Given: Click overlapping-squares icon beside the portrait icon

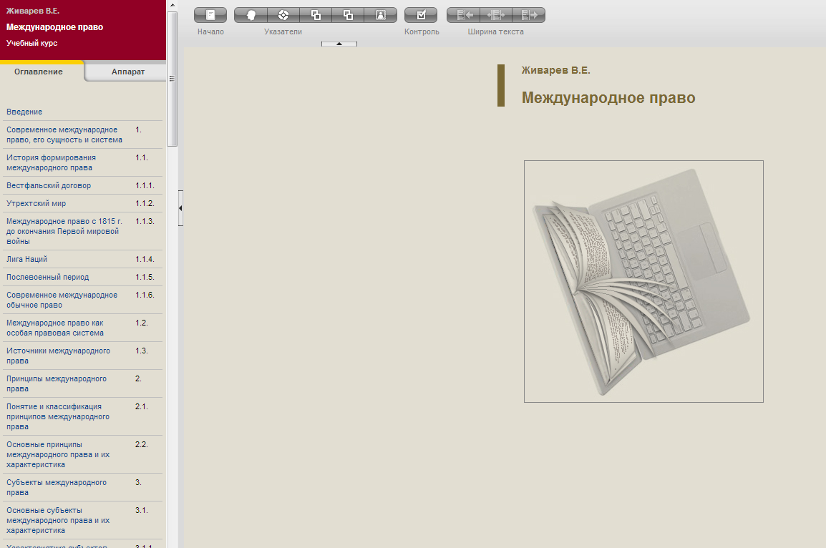Looking at the screenshot, I should point(348,15).
